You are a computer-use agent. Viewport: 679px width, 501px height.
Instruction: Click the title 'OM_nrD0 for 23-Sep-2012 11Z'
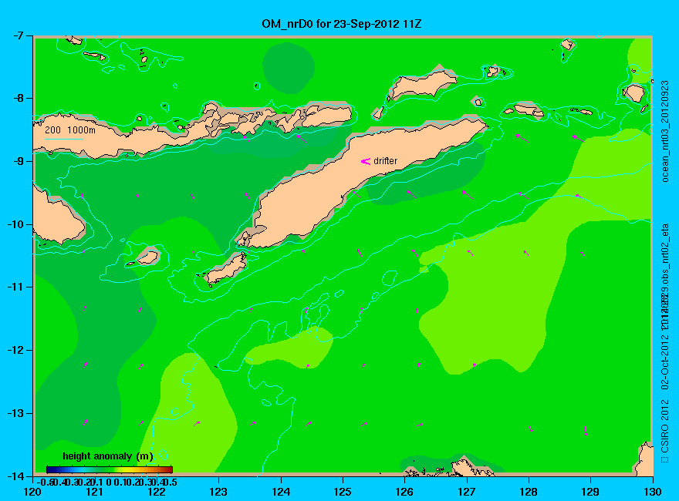342,24
